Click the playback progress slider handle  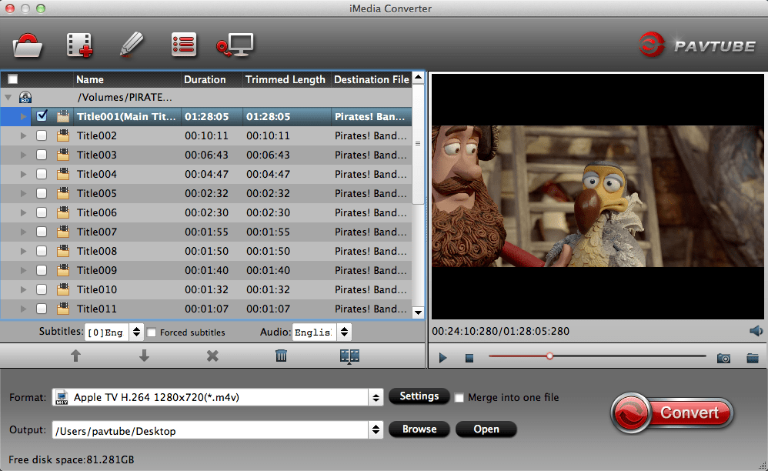click(549, 356)
